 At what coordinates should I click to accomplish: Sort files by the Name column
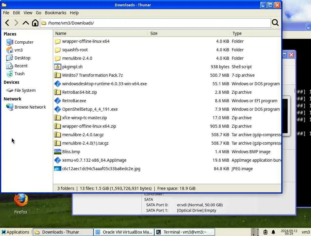coord(100,33)
